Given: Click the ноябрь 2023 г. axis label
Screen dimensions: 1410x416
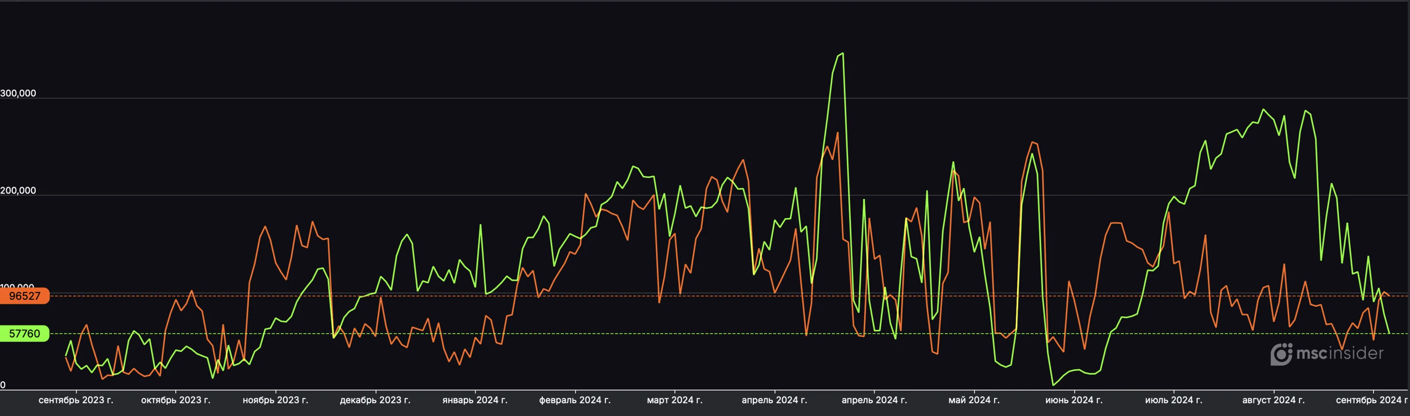Looking at the screenshot, I should 275,400.
